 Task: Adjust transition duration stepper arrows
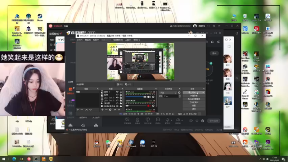180,96
